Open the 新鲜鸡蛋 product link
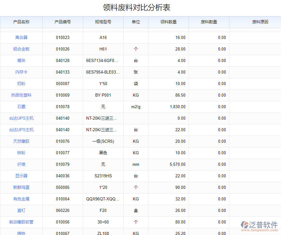281x235 pixels. coord(21,187)
